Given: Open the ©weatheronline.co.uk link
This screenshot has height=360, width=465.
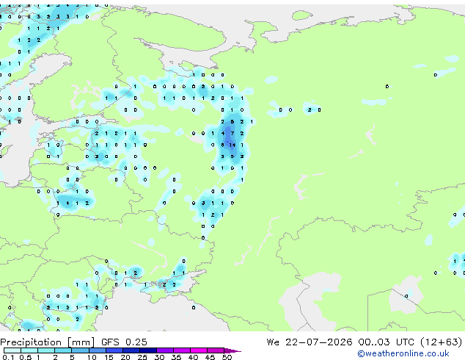Looking at the screenshot, I should point(403,353).
